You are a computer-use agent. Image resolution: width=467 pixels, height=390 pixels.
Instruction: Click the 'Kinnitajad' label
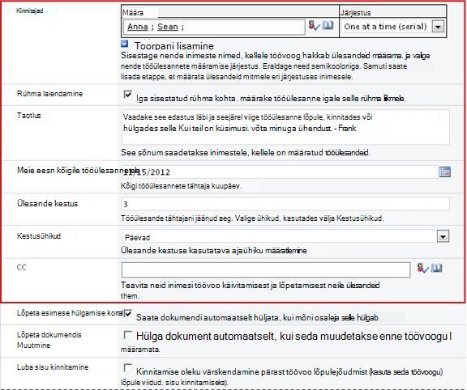point(30,11)
